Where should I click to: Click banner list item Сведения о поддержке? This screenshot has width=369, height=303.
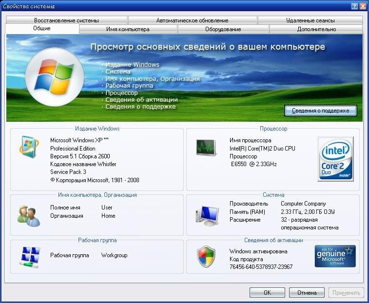coord(140,107)
